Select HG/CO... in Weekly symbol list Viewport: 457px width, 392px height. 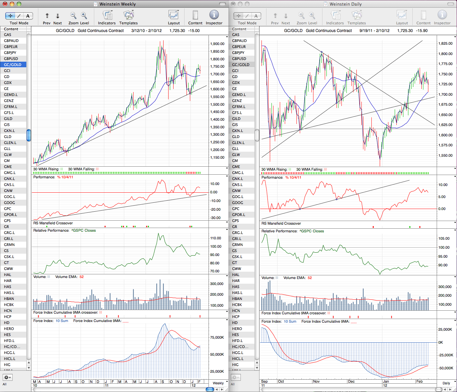point(13,347)
